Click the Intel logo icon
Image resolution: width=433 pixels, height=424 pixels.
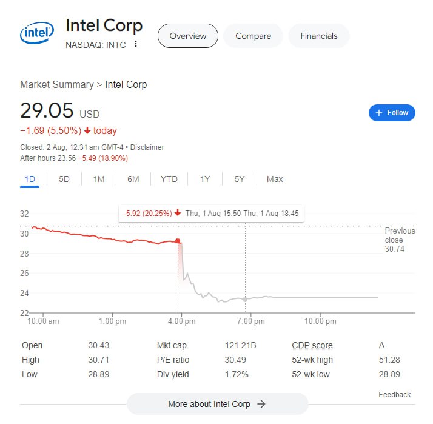point(38,35)
